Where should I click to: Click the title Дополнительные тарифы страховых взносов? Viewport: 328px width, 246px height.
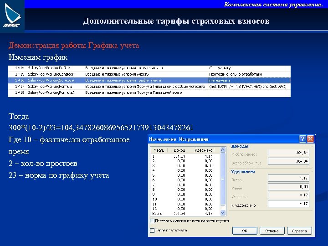tap(176, 21)
